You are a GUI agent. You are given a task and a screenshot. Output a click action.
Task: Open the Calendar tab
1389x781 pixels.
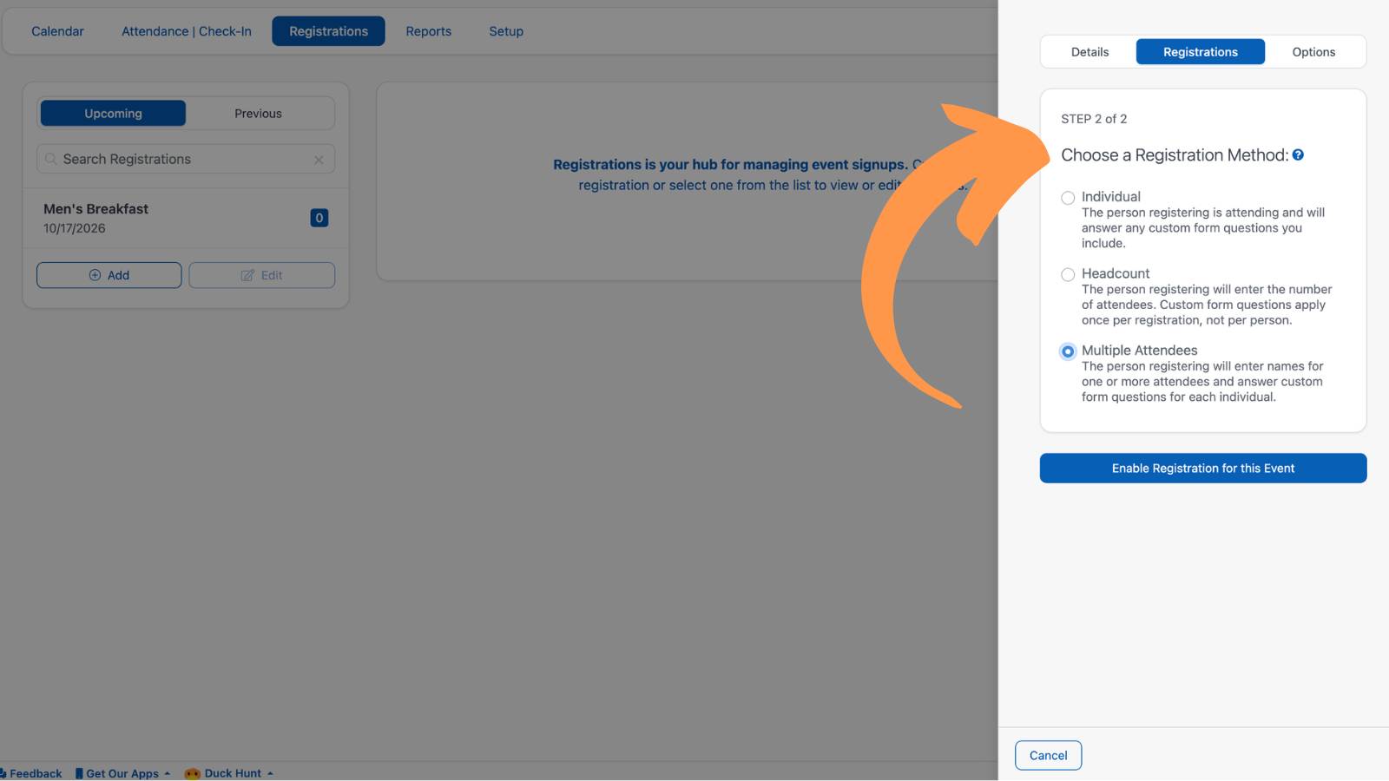point(57,31)
